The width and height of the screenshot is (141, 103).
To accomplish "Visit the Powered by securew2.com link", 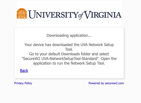I will 106,83.
